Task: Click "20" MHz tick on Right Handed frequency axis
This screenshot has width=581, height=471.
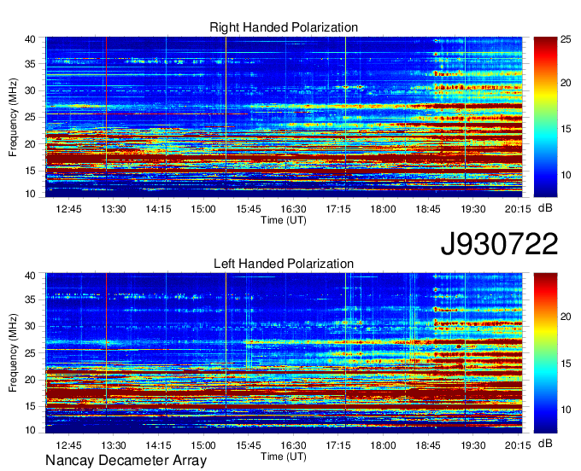Action: [x=31, y=144]
